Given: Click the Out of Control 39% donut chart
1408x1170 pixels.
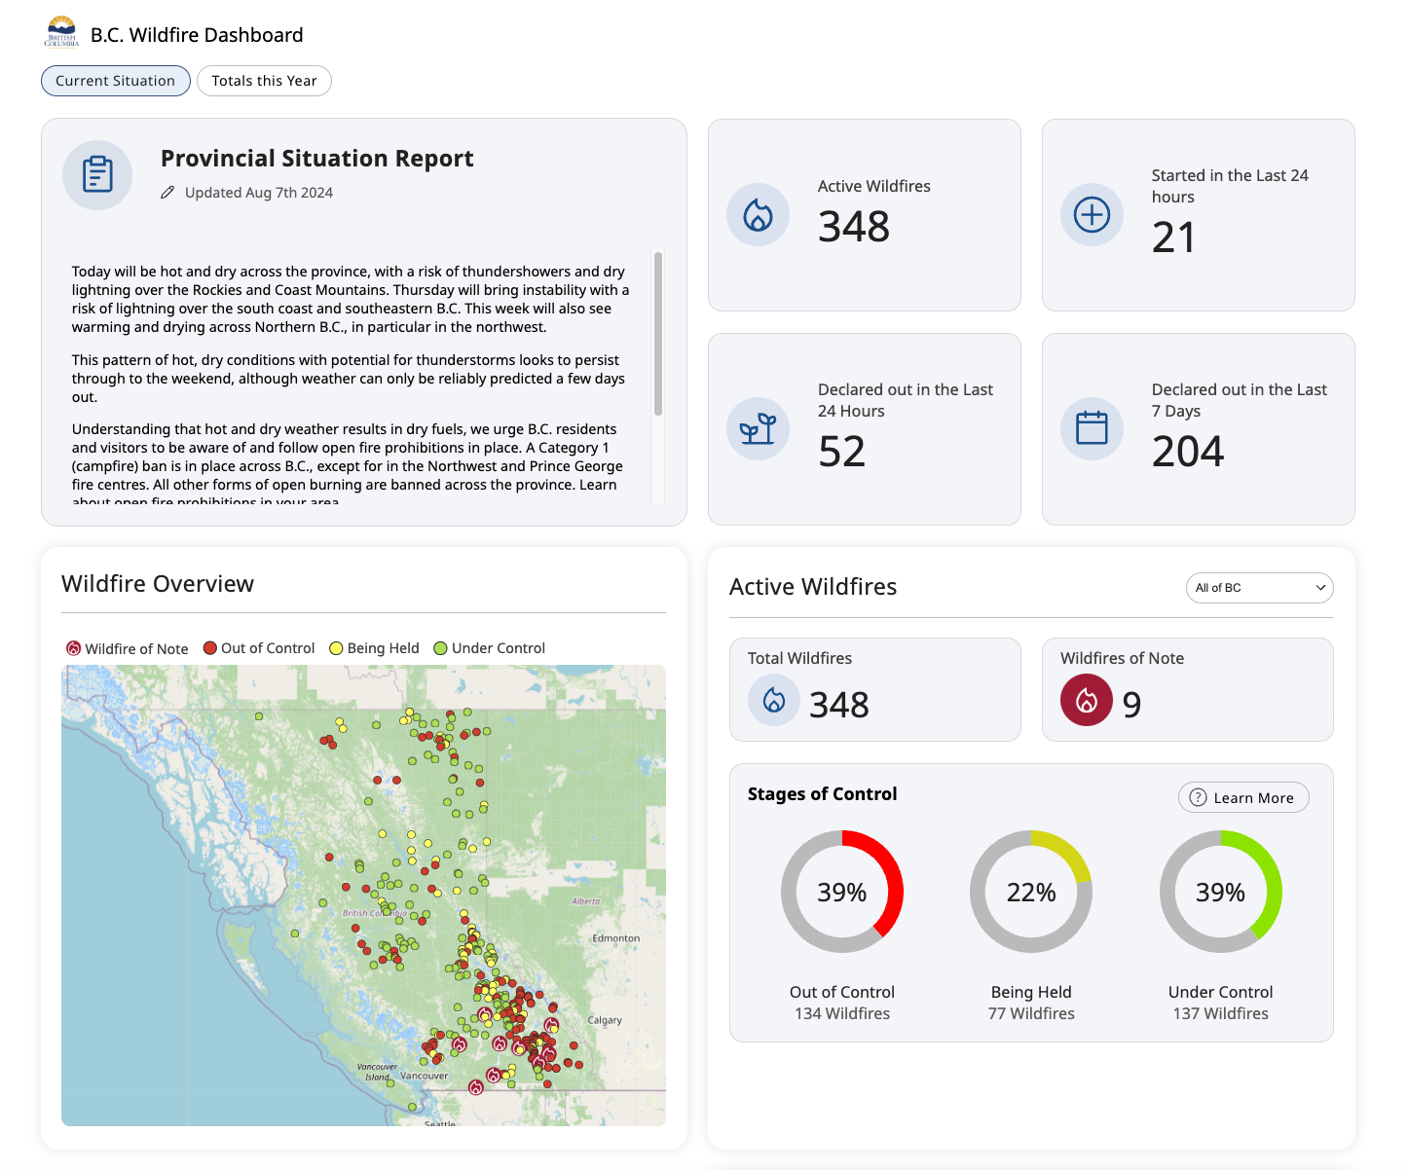Looking at the screenshot, I should tap(842, 892).
